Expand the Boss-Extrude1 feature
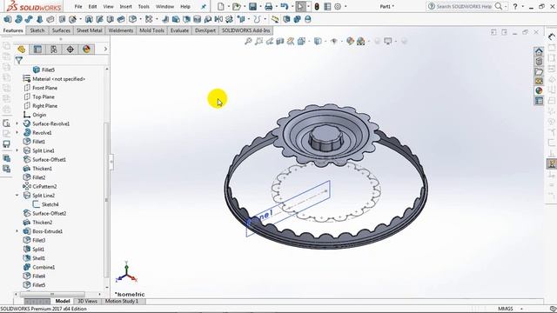This screenshot has width=557, height=313. [17, 231]
